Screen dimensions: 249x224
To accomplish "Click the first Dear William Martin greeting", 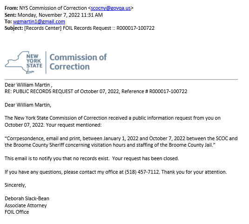I will pyautogui.click(x=28, y=85).
